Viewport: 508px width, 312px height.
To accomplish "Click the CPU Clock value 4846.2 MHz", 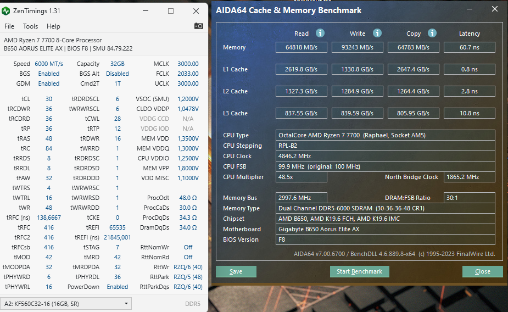I will tap(385, 156).
